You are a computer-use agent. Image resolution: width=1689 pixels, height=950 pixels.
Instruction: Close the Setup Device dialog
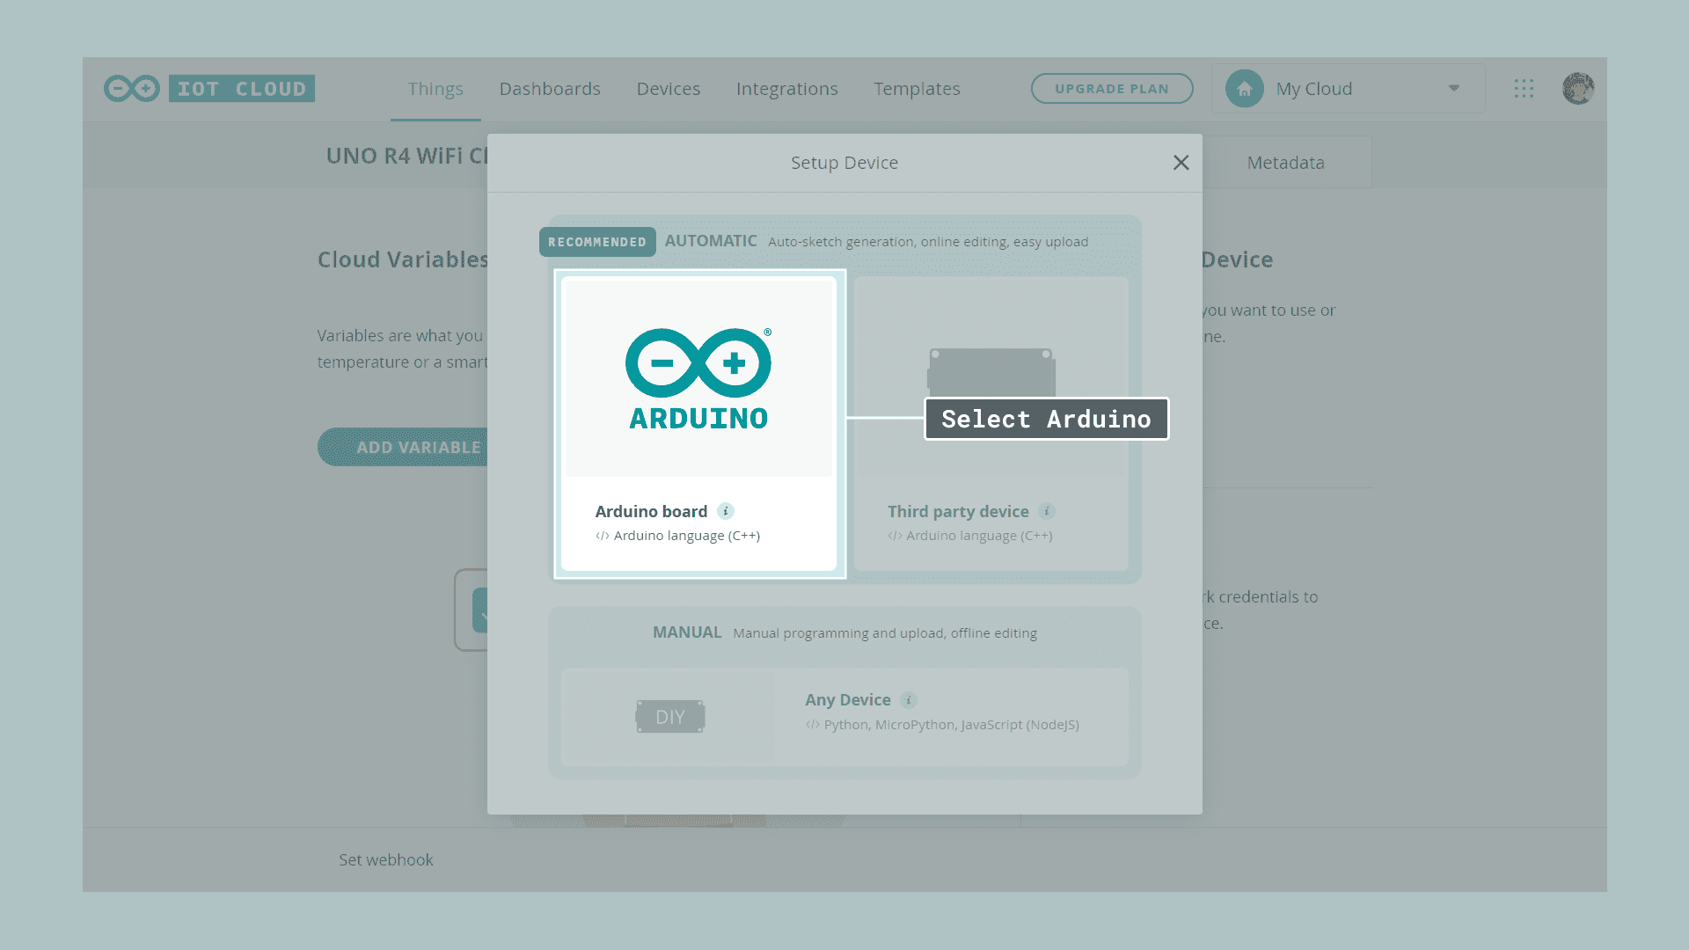1181,163
